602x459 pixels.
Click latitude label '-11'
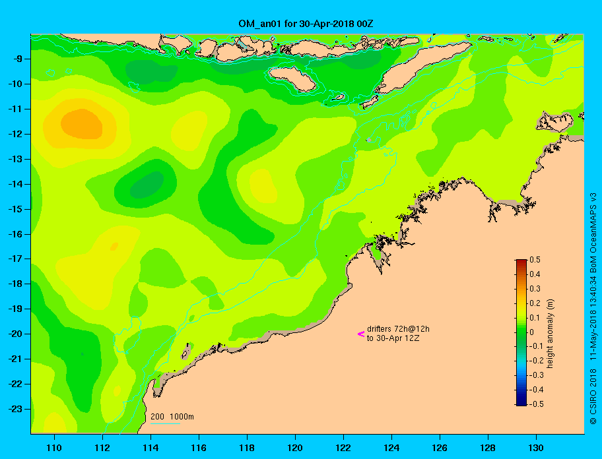coord(14,109)
